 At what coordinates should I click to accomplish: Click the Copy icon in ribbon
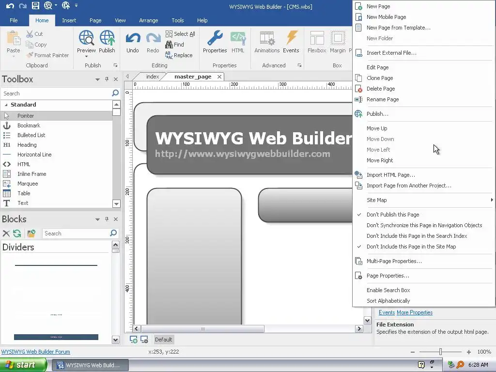[30, 45]
